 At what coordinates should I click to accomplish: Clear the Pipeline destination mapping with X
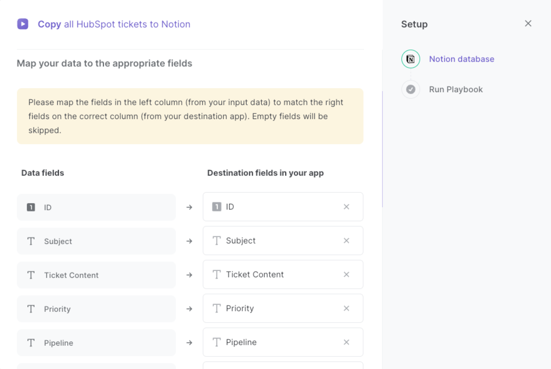click(x=346, y=342)
